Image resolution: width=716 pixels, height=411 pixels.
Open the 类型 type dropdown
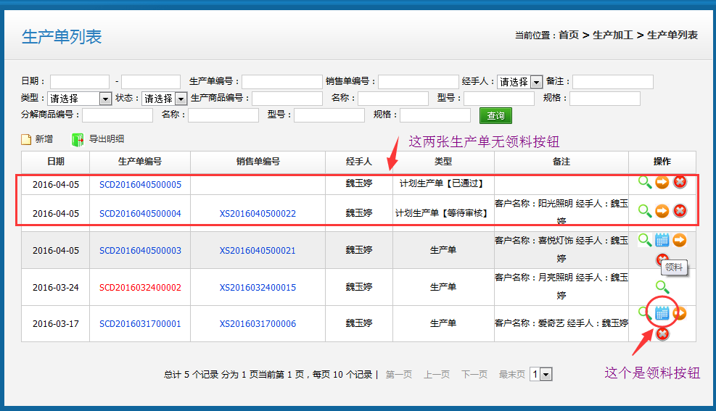pyautogui.click(x=105, y=99)
